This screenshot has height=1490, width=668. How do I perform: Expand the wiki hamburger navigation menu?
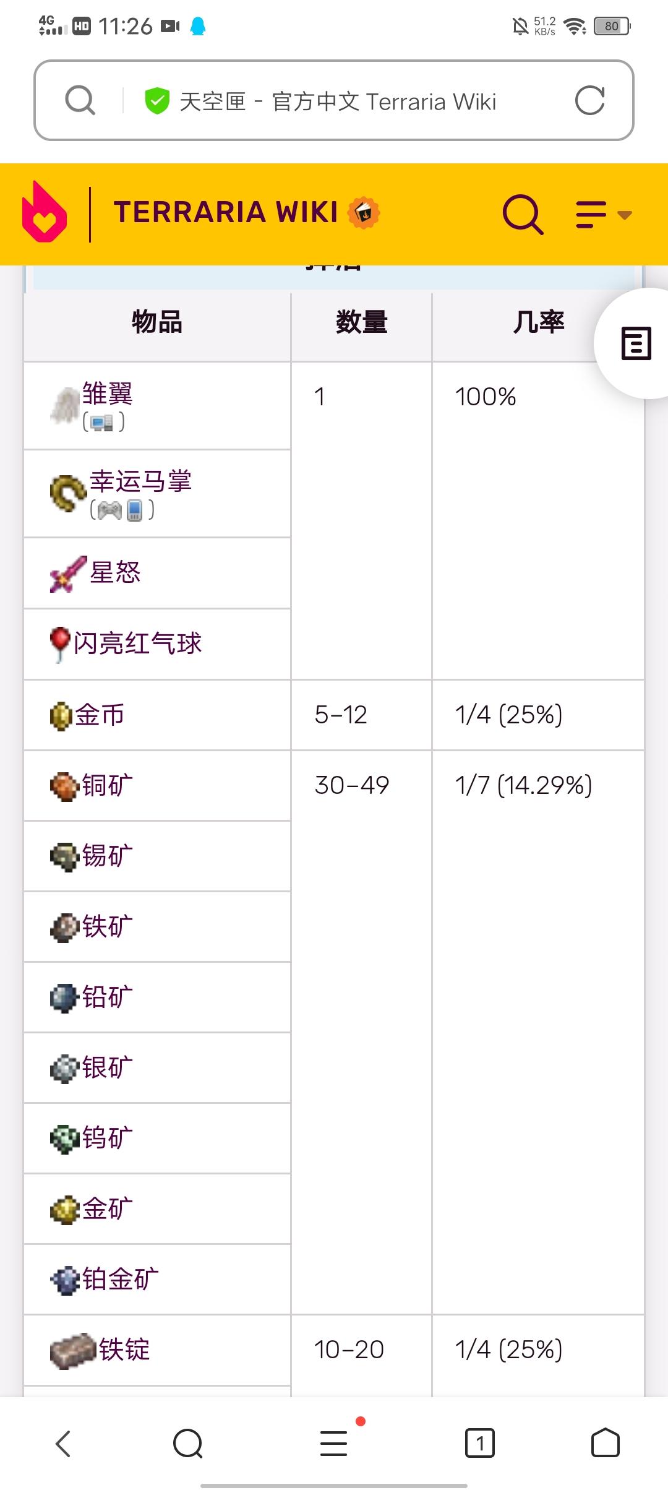pyautogui.click(x=603, y=214)
